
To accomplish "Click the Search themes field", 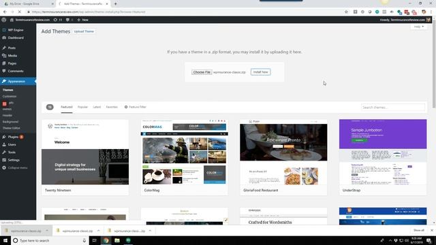I will tap(393, 108).
